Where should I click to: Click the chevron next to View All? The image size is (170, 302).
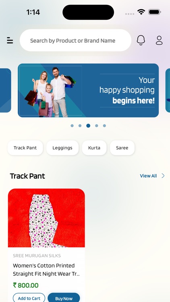tap(163, 176)
